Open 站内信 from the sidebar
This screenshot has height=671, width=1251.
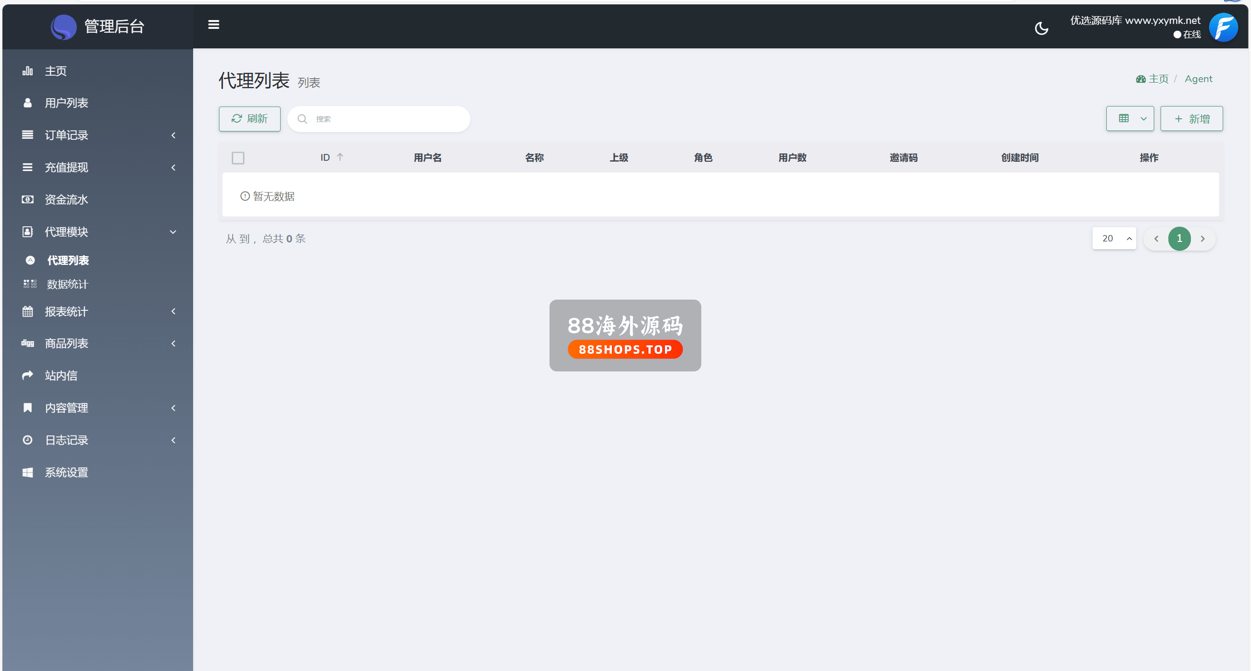61,375
